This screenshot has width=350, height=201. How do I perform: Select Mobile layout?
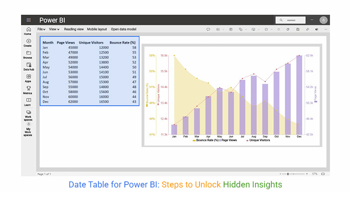tap(97, 29)
